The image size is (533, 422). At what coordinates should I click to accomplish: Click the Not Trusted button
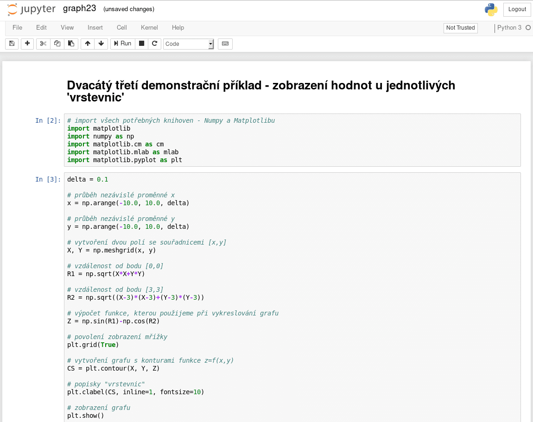(x=460, y=28)
